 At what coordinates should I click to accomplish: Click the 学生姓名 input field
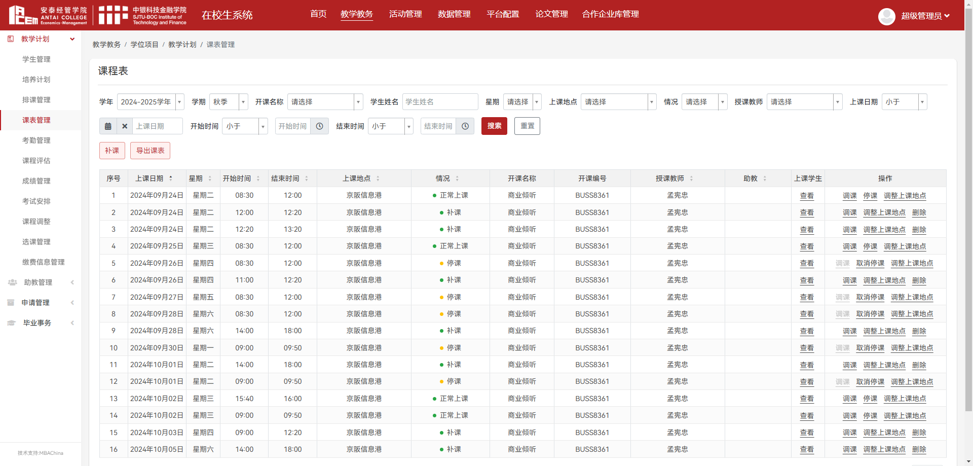pyautogui.click(x=440, y=102)
